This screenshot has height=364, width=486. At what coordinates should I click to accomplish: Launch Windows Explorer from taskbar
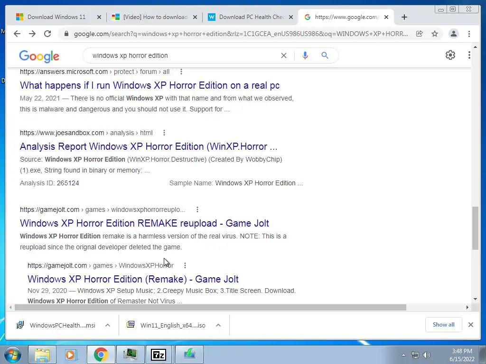click(42, 355)
